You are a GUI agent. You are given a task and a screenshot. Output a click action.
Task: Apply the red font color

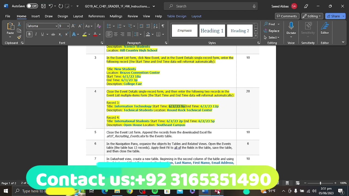tap(95, 34)
